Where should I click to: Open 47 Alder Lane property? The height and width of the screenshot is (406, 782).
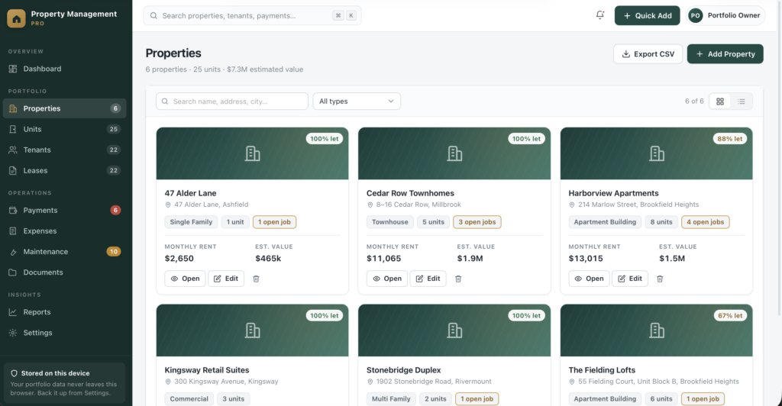[185, 279]
